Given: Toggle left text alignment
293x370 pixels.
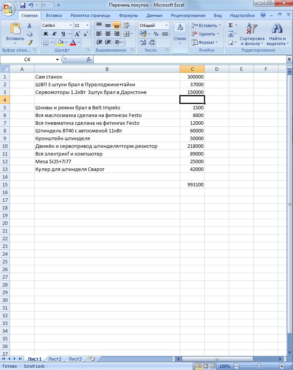Looking at the screenshot, I should point(99,34).
